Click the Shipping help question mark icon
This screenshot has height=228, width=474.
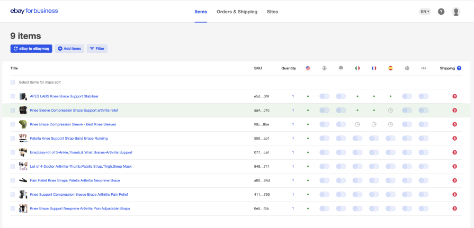click(459, 68)
